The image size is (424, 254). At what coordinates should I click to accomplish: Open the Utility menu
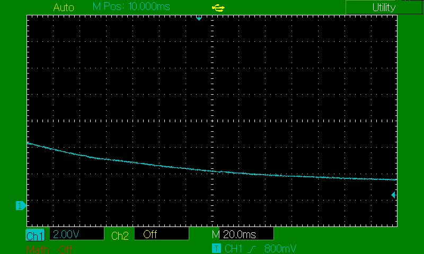(384, 7)
